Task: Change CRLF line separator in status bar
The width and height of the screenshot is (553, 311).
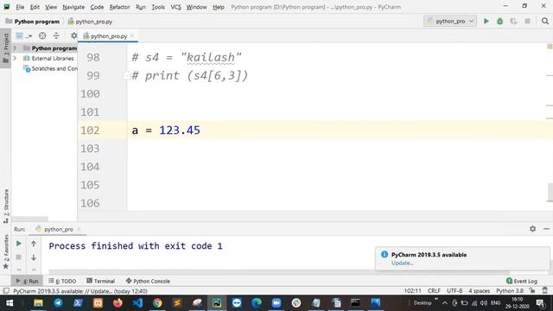Action: click(x=434, y=291)
